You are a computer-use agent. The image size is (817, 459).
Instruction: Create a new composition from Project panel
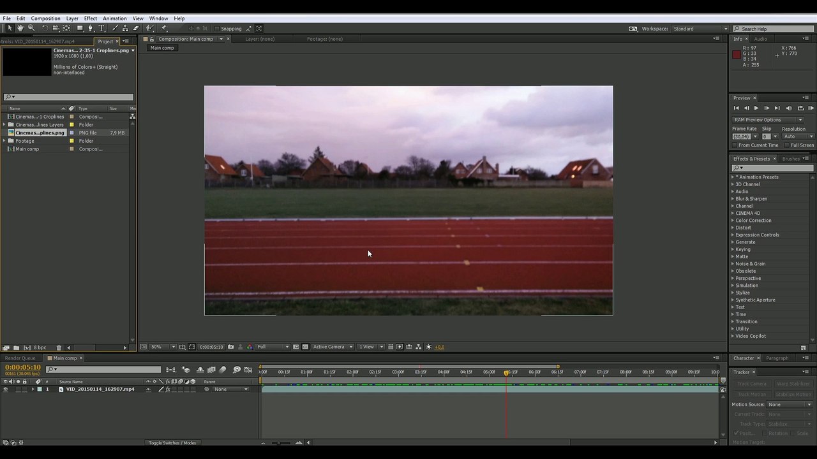coord(27,347)
